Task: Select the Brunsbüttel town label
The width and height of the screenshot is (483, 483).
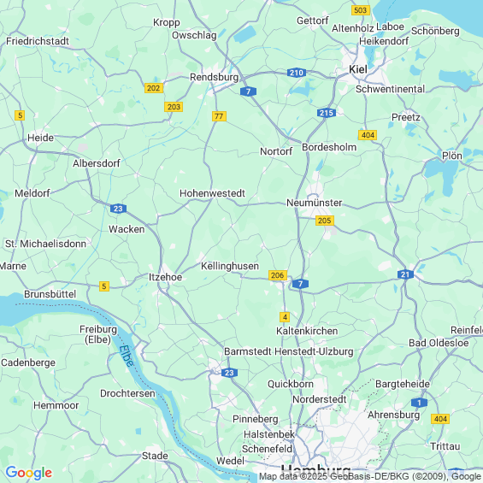Action: click(50, 294)
